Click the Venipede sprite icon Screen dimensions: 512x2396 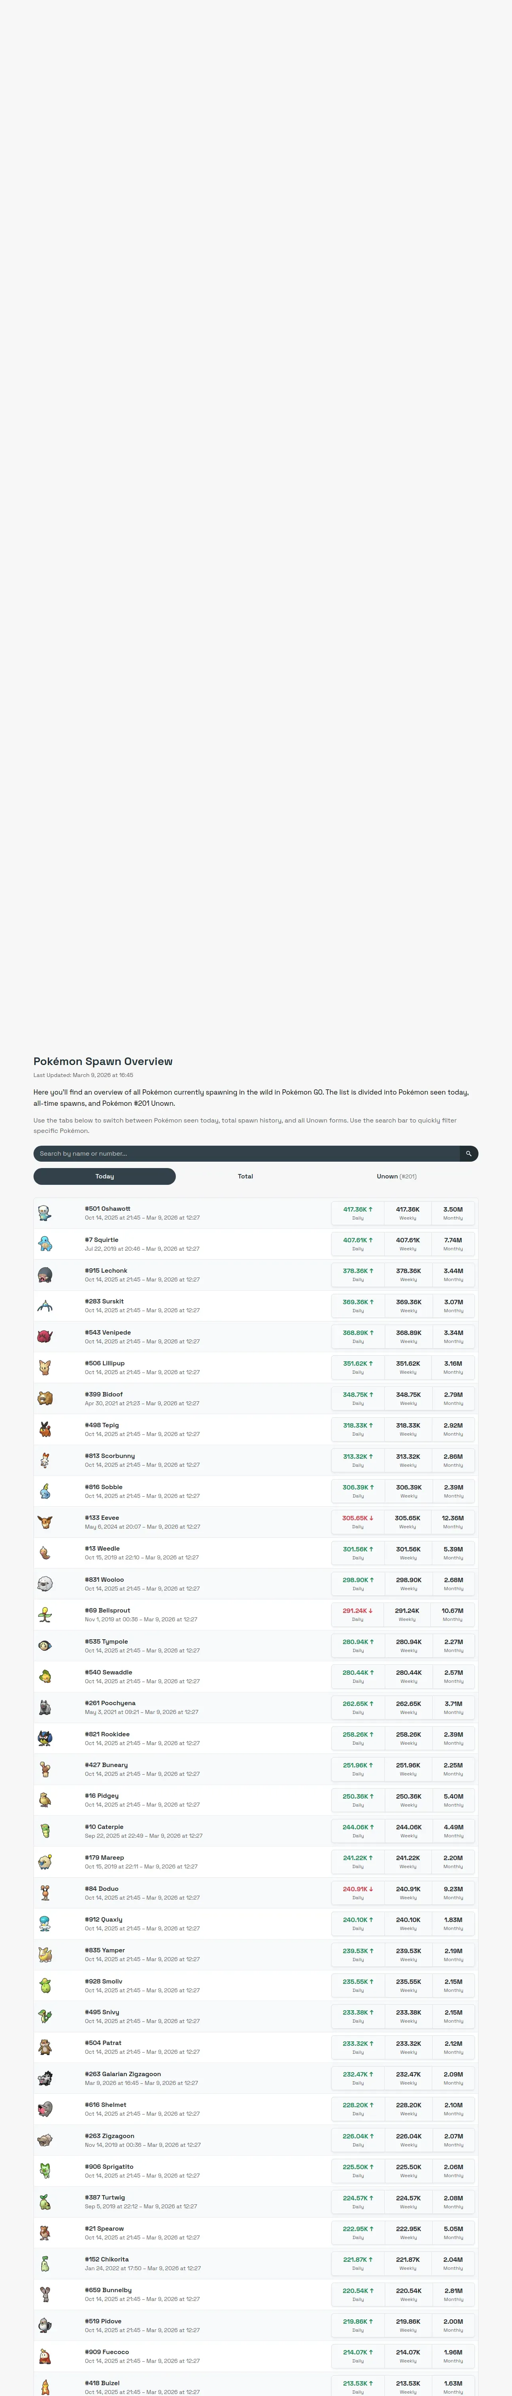pyautogui.click(x=45, y=1337)
